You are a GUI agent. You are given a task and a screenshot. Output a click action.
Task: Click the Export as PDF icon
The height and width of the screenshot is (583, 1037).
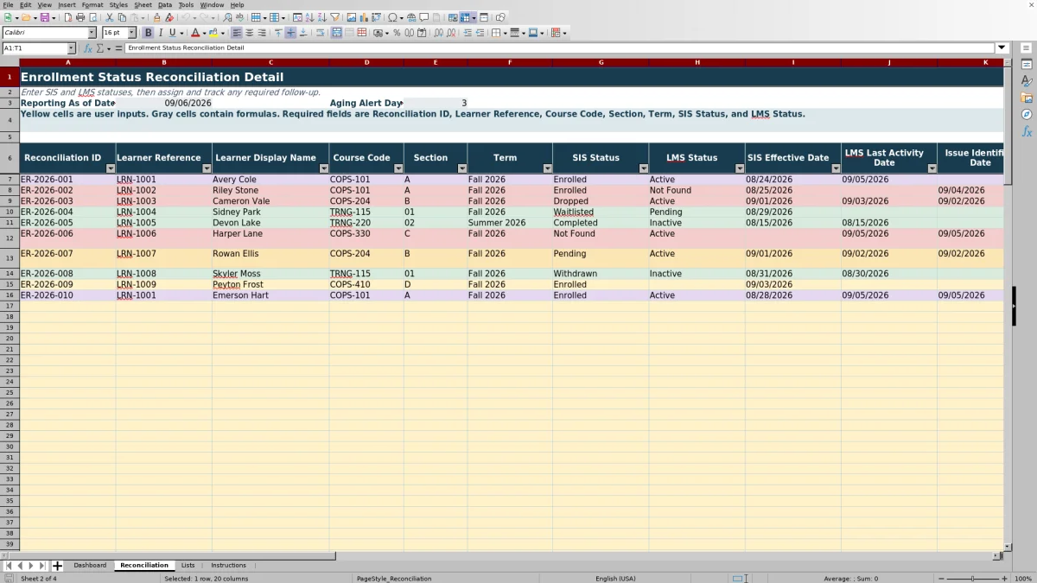67,17
